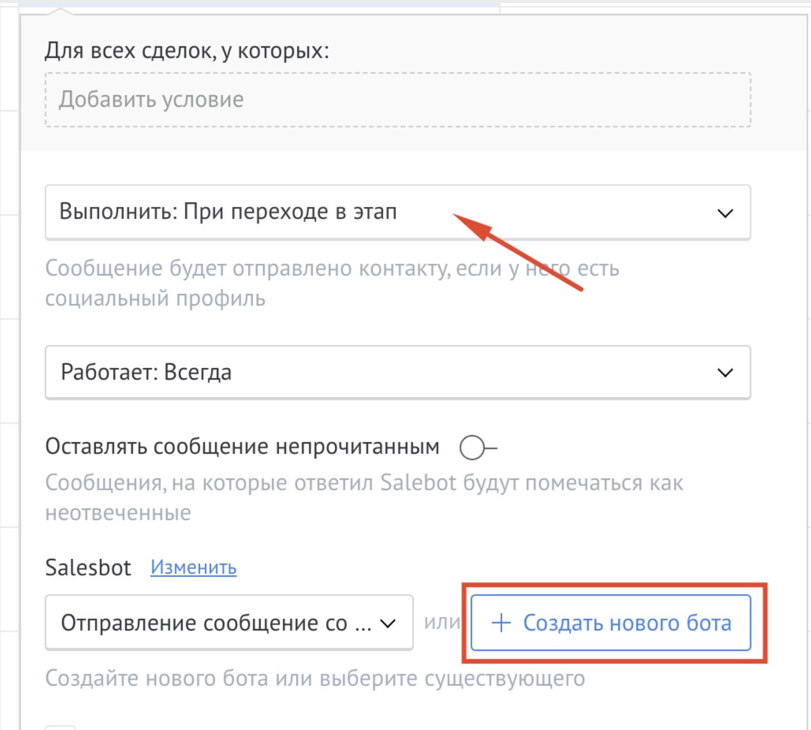Image resolution: width=811 pixels, height=730 pixels.
Task: Click the Оставлять сообщение непрочитанным label text
Action: click(242, 447)
